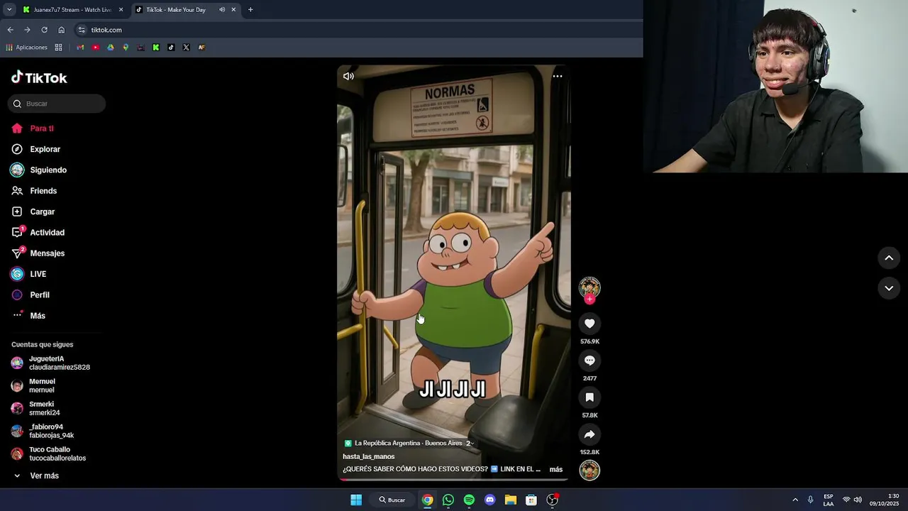Mute the TikTok tab via its speaker icon

click(222, 10)
